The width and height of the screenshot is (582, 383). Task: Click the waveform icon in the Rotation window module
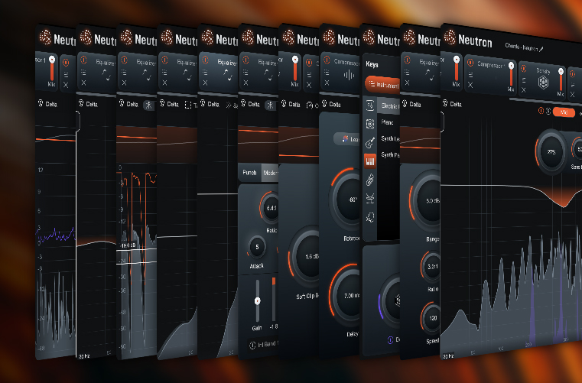click(349, 76)
